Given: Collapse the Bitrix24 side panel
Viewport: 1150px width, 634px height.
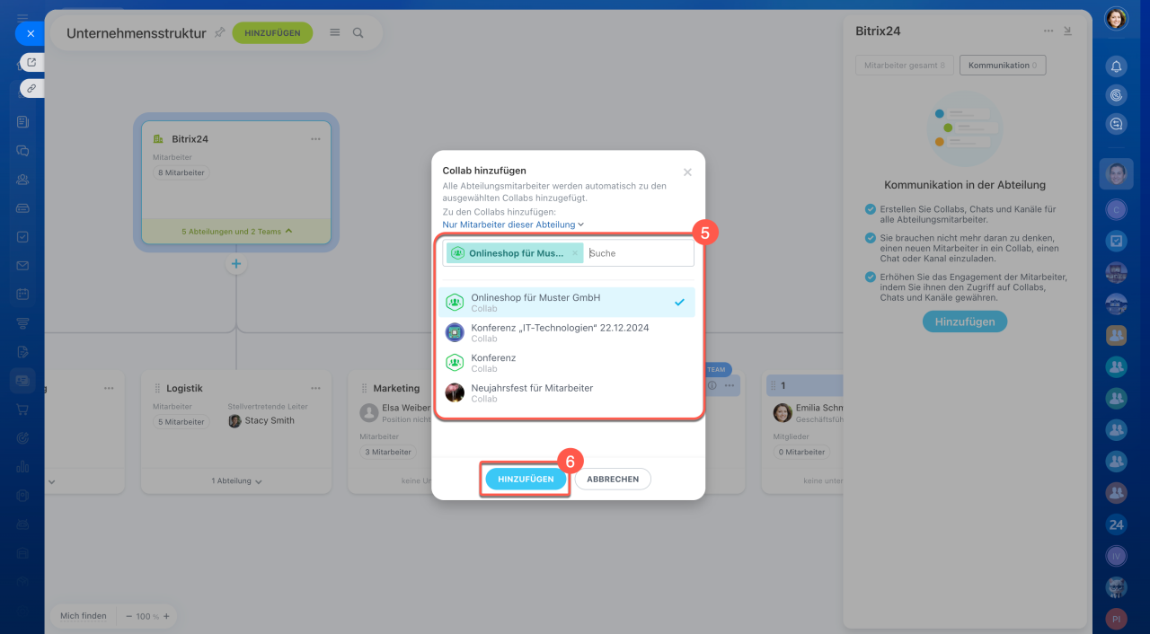Looking at the screenshot, I should click(1067, 31).
